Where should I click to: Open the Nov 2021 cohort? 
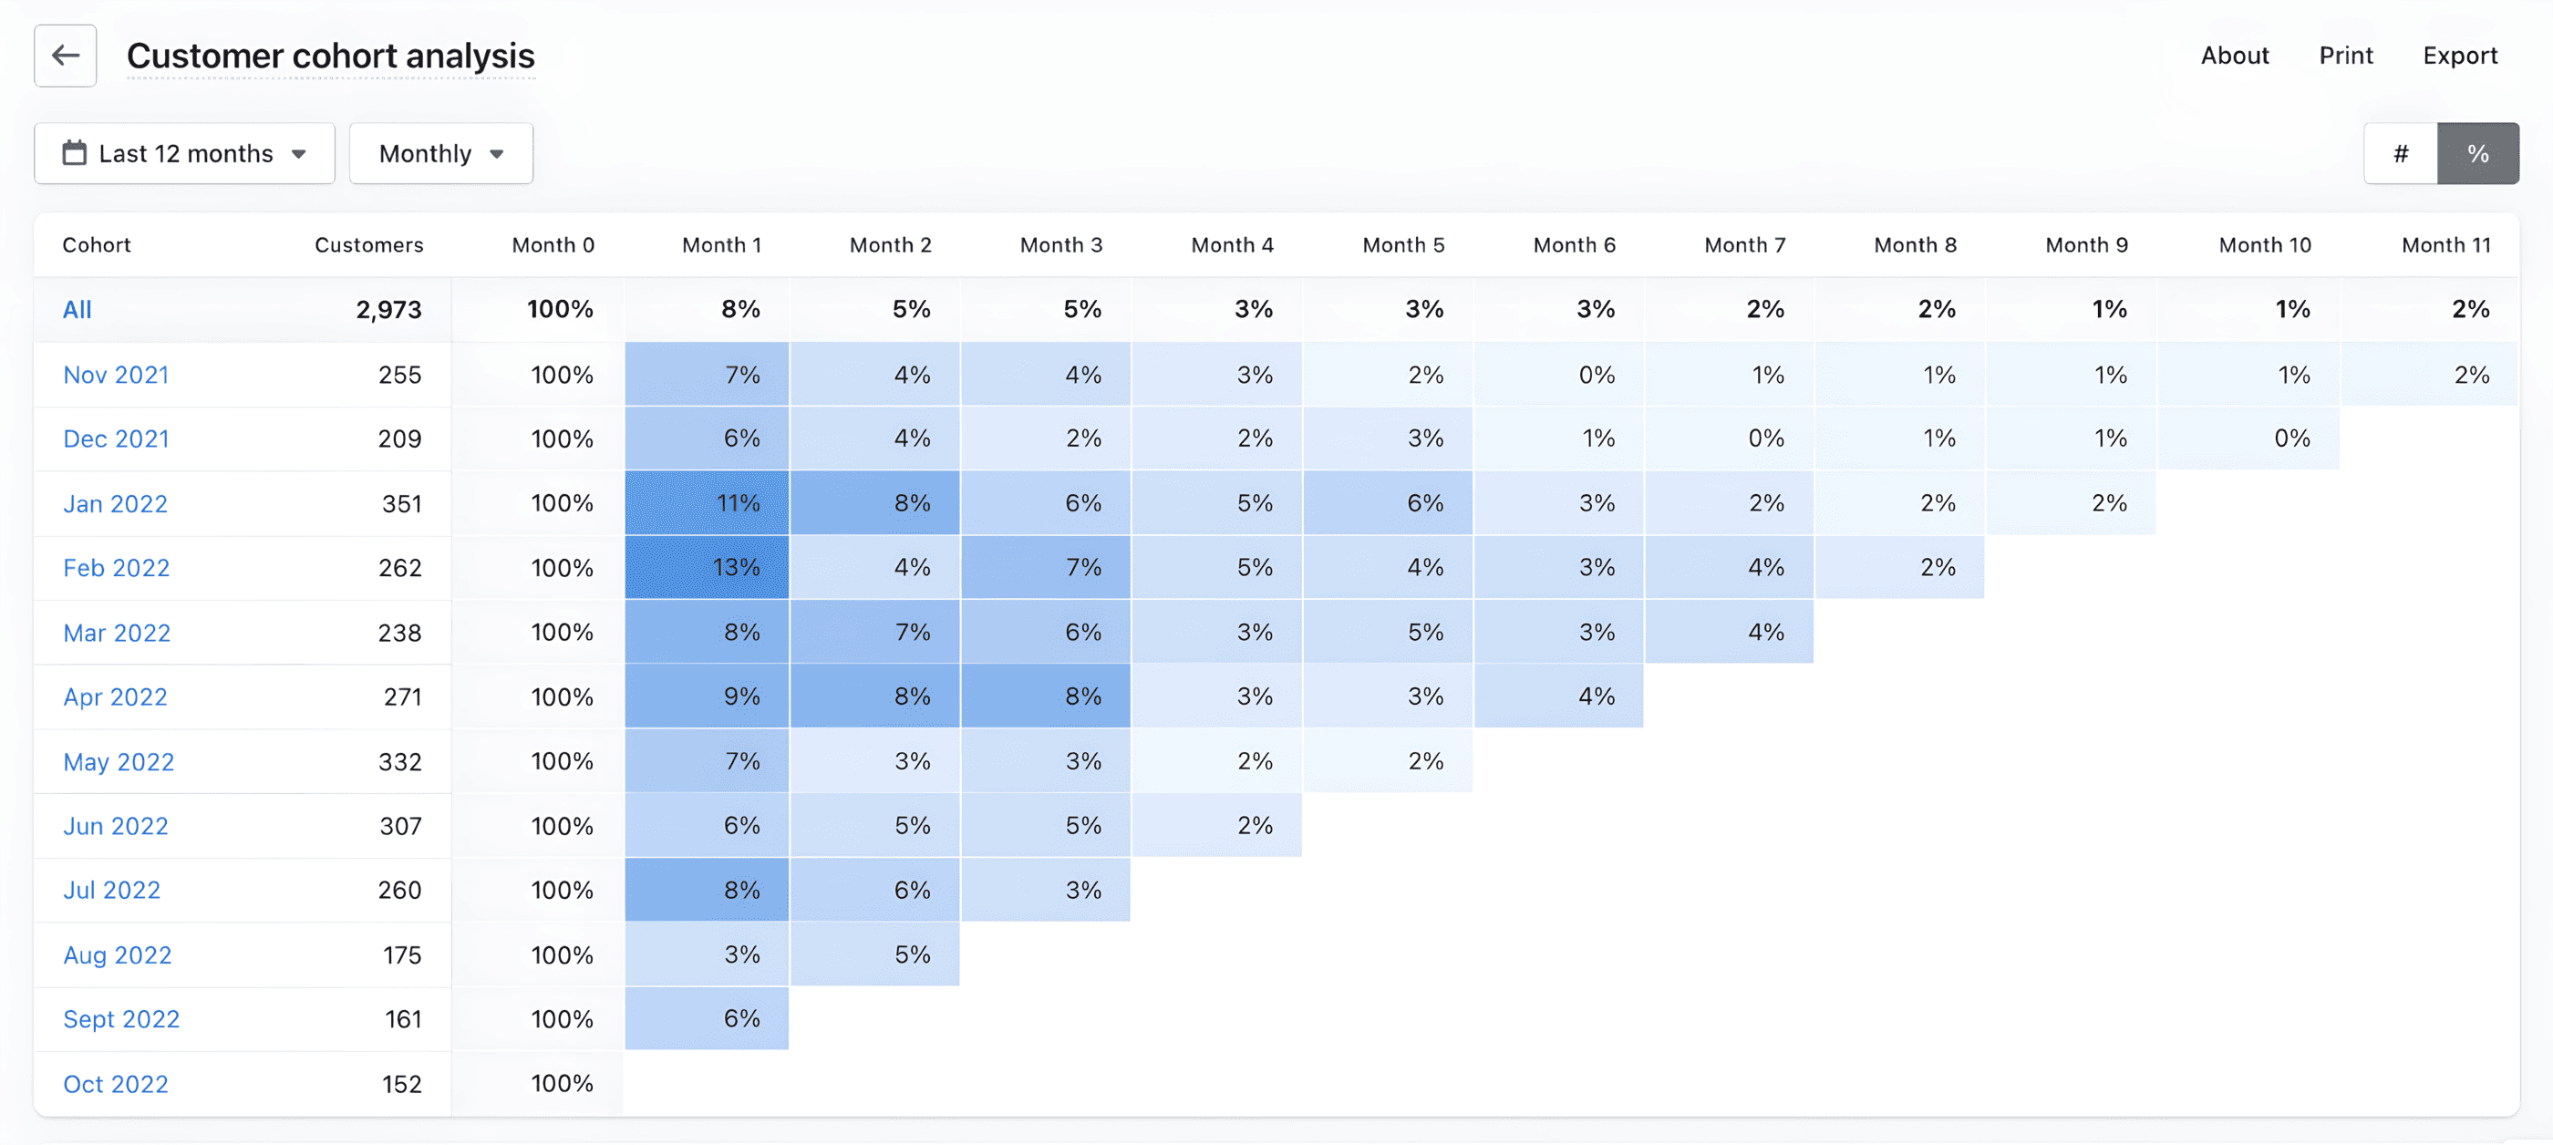pyautogui.click(x=115, y=375)
